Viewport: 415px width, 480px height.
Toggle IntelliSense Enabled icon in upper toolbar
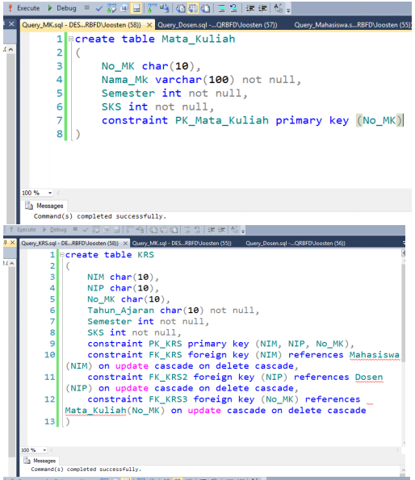pyautogui.click(x=136, y=8)
